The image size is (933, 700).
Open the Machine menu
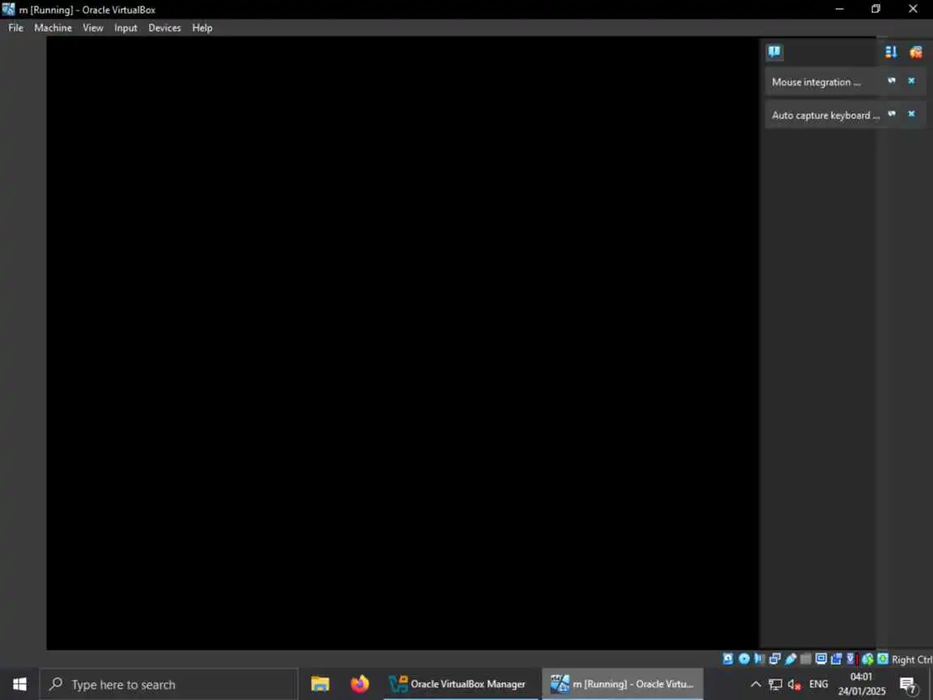point(53,28)
